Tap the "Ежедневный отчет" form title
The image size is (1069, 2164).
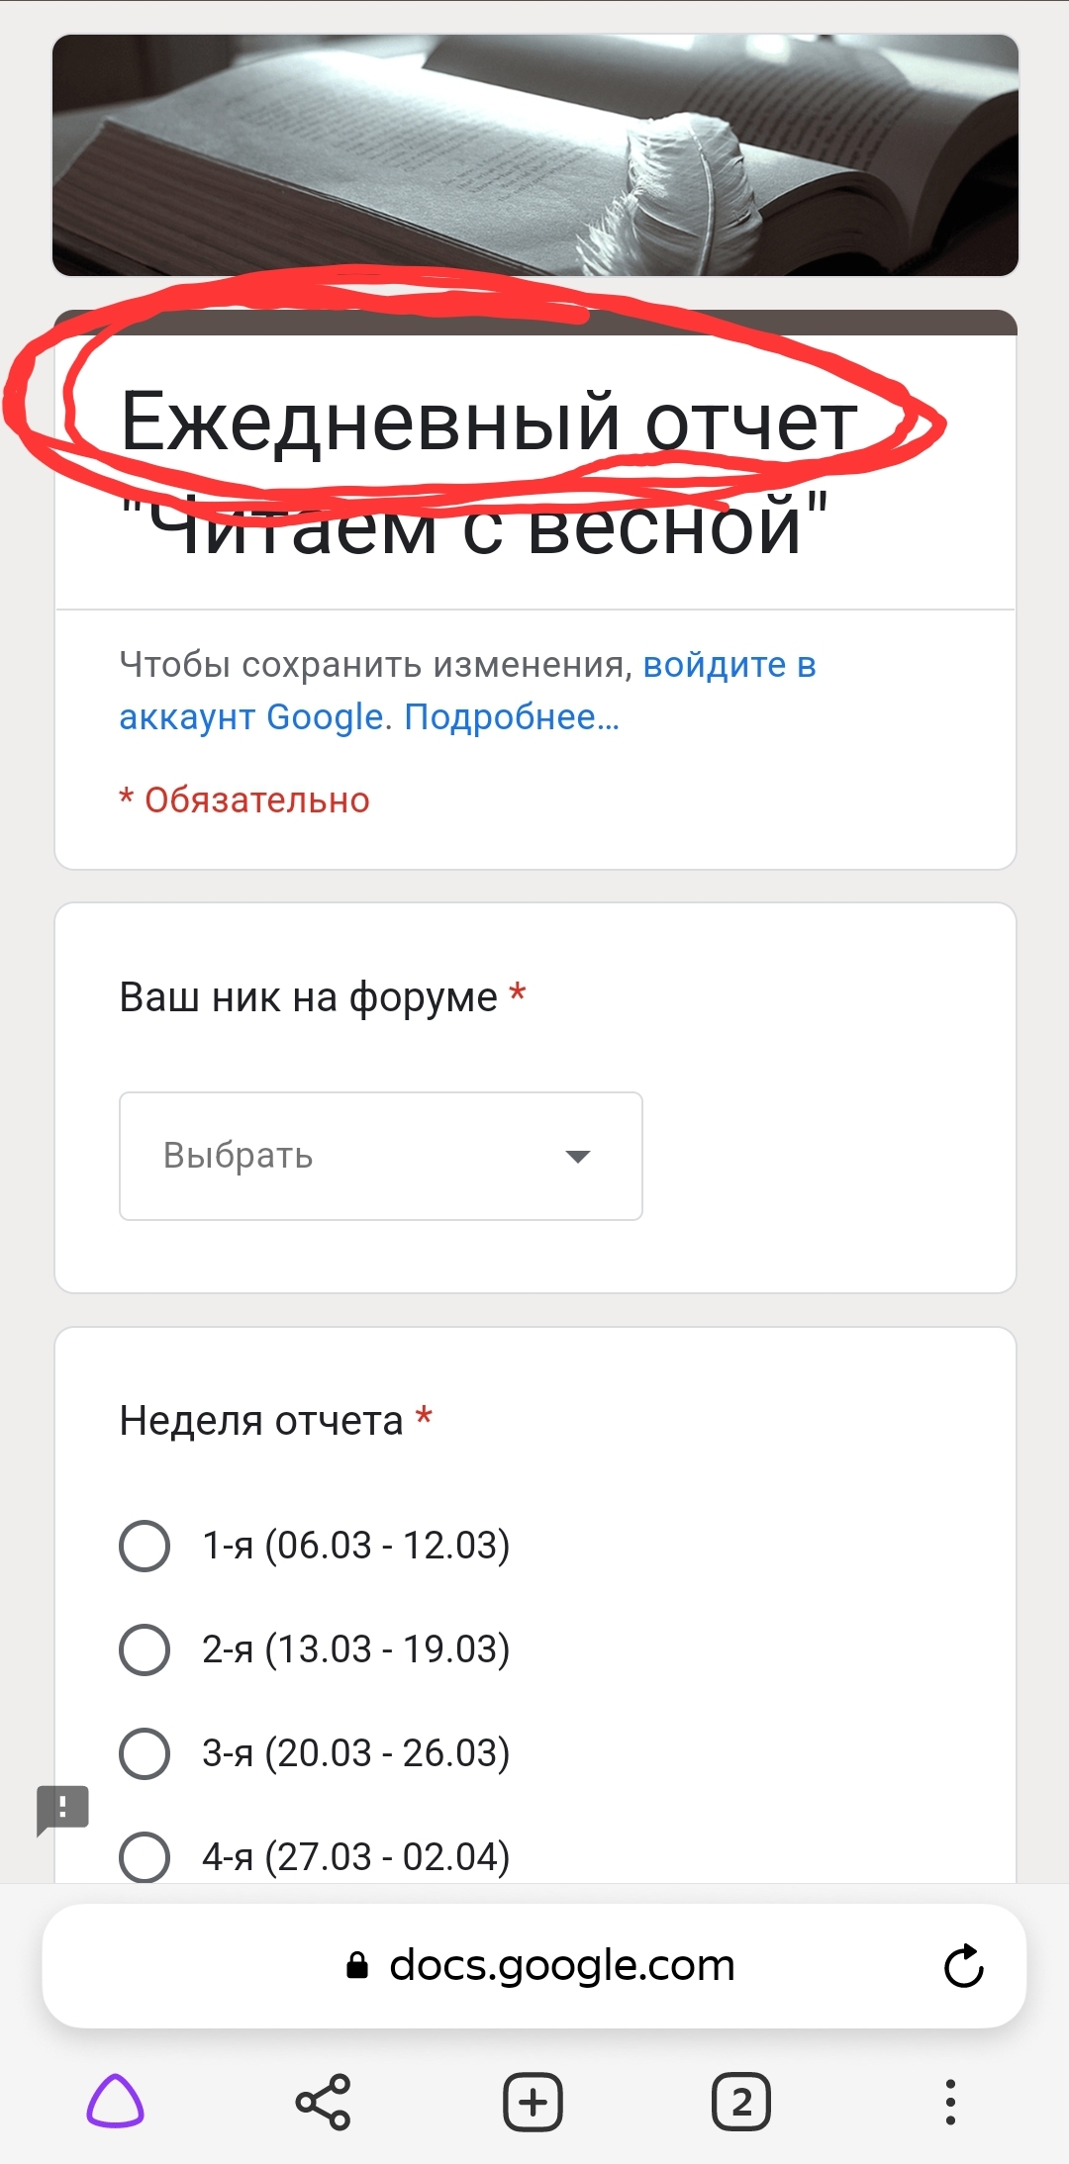[x=488, y=423]
